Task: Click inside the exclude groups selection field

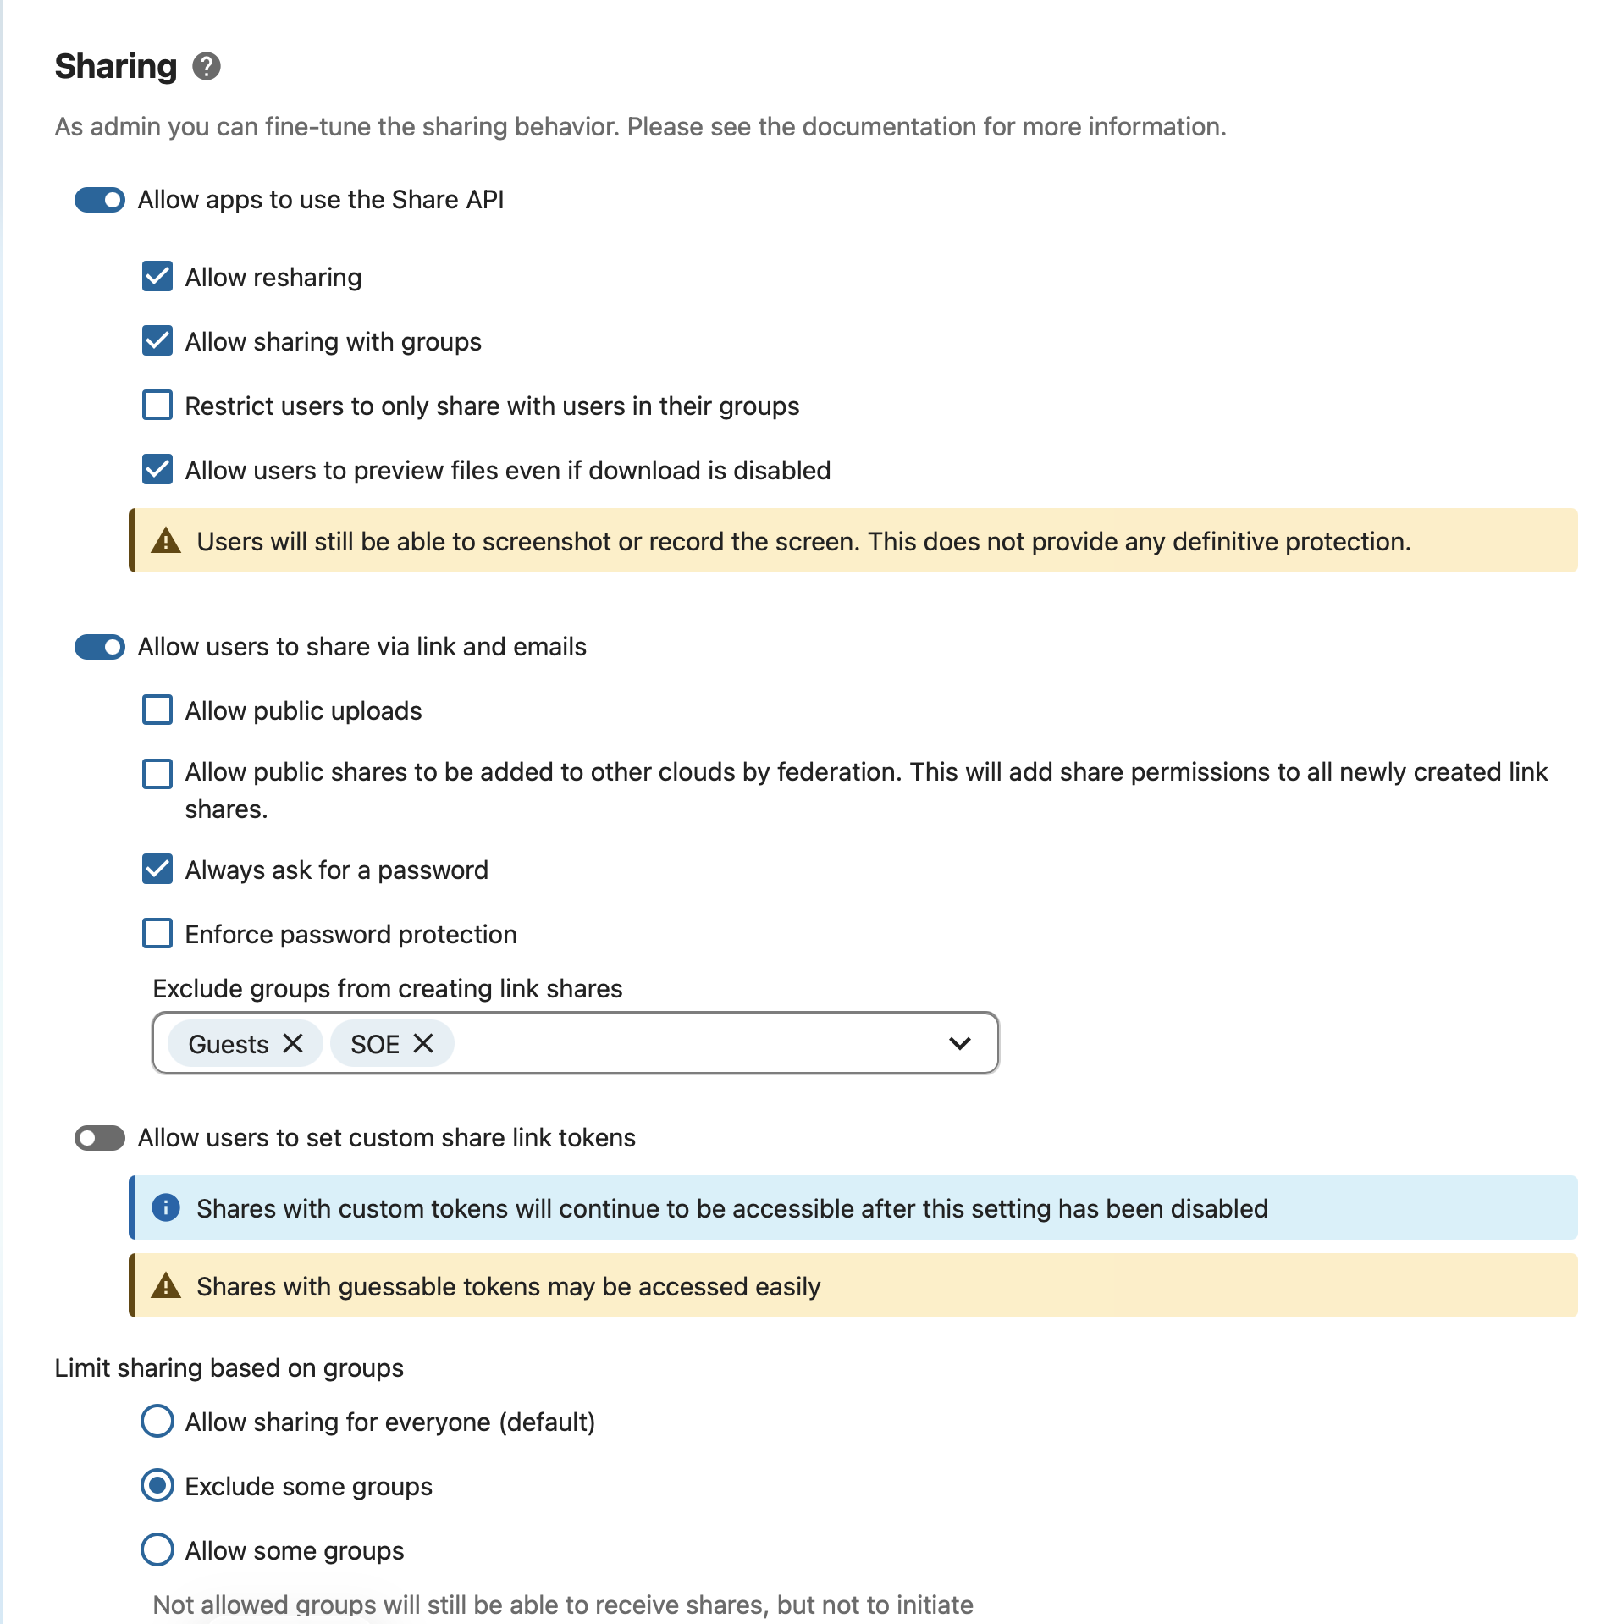Action: click(x=576, y=1043)
